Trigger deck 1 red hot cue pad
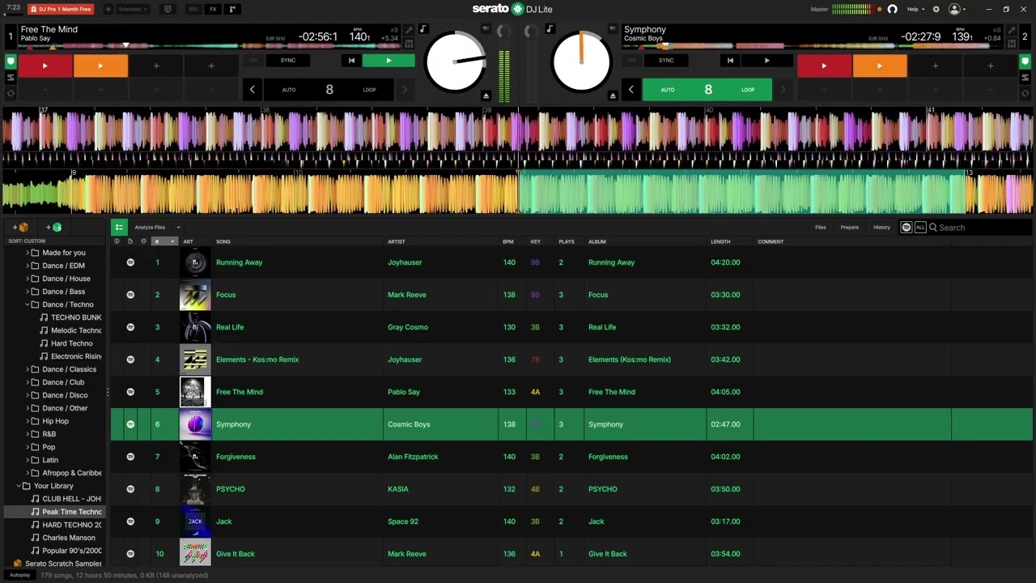Viewport: 1036px width, 583px height. 45,66
